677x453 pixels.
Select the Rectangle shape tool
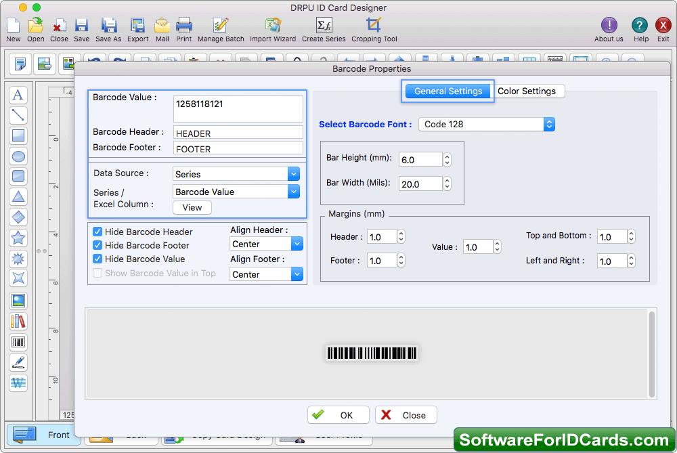[x=18, y=135]
